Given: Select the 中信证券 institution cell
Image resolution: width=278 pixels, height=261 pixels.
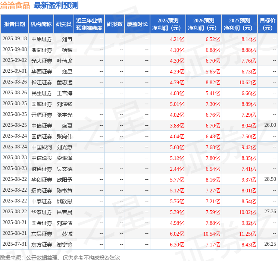Looking at the screenshot, I should pos(42,126).
